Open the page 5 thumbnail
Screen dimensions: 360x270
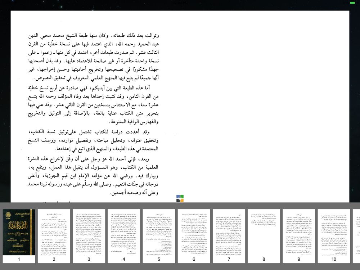tap(159, 232)
